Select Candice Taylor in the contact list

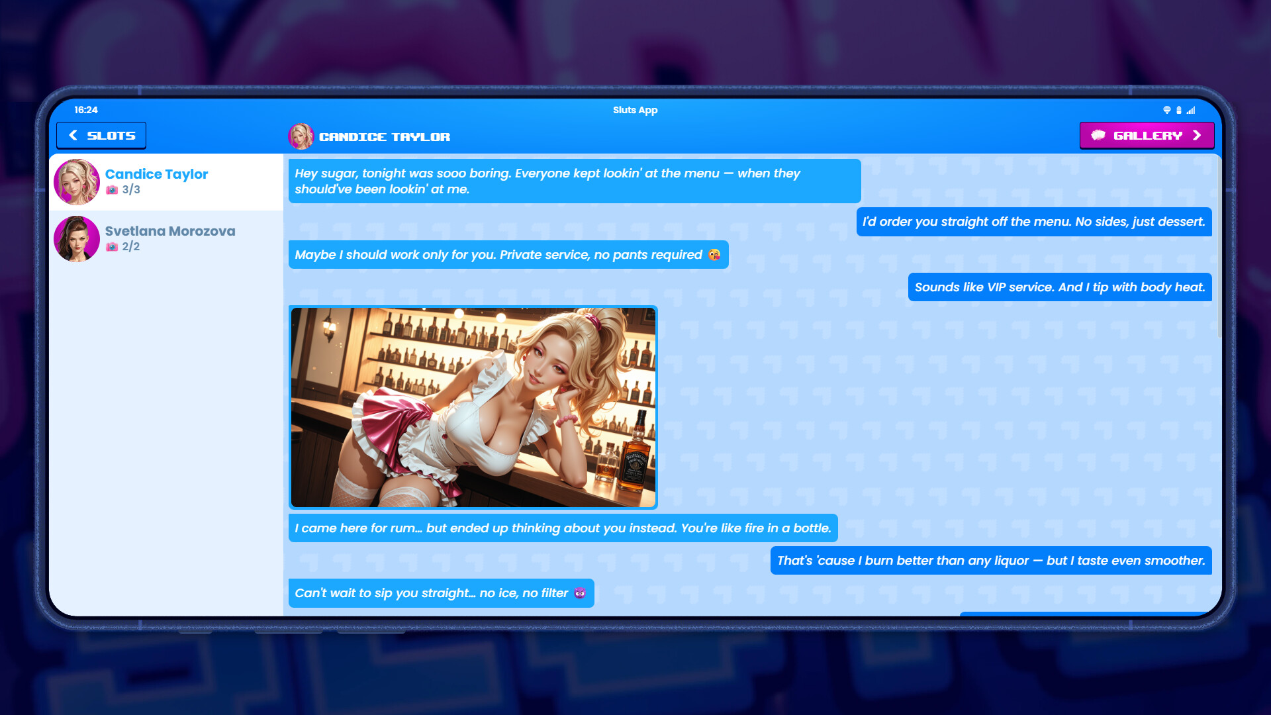[x=166, y=182]
